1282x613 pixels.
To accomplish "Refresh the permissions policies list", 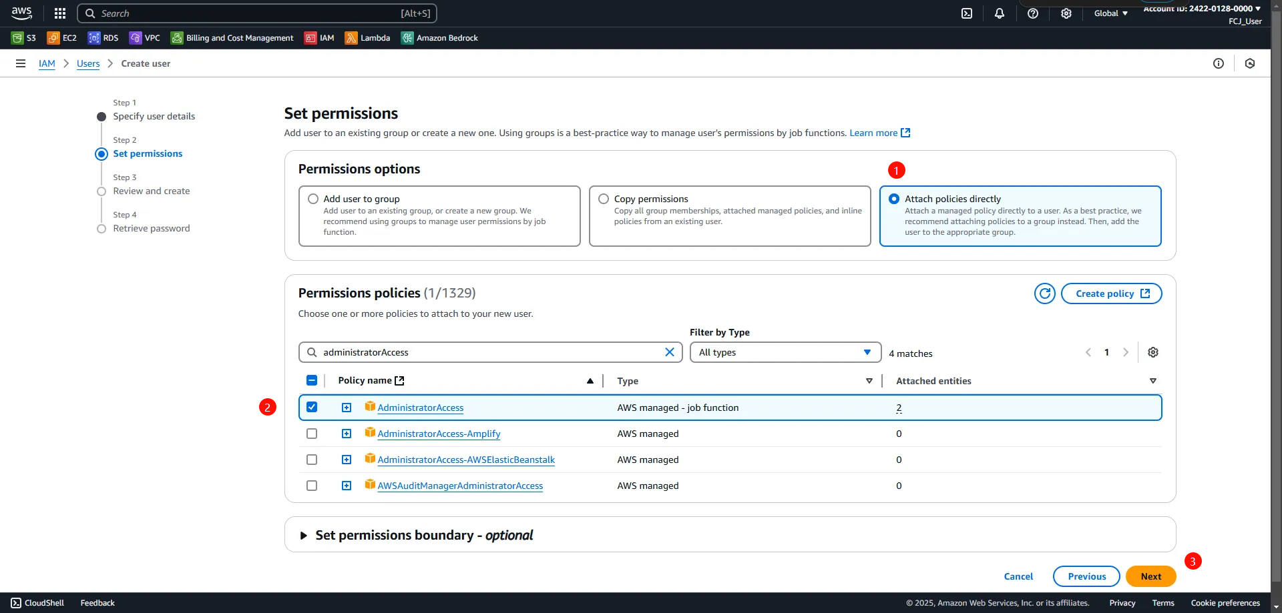I will click(x=1045, y=293).
